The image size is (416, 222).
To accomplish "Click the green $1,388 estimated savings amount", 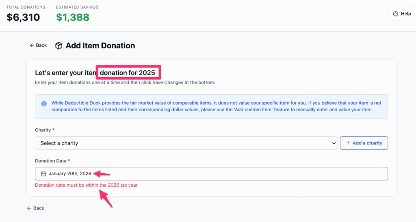I will (73, 17).
